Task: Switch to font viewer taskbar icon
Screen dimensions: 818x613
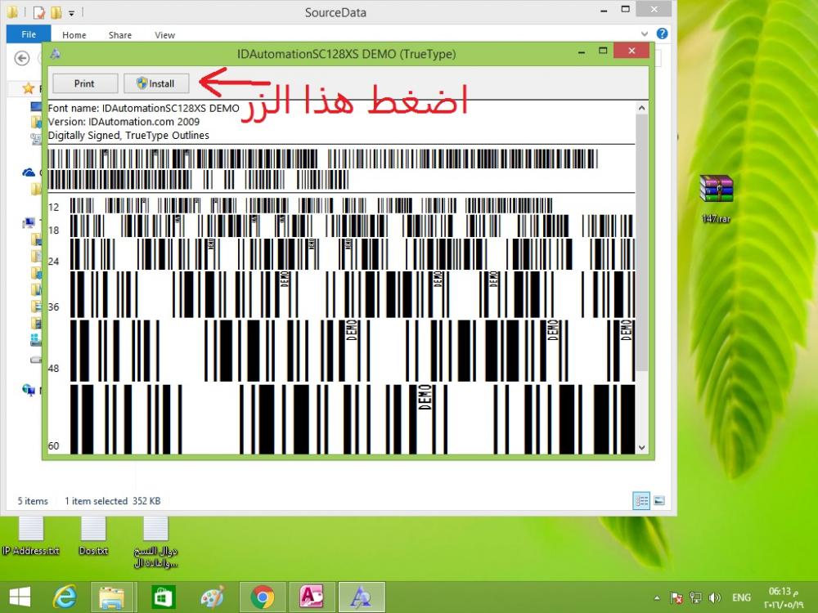Action: coord(362,597)
